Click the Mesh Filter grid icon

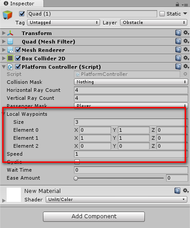coord(10,41)
